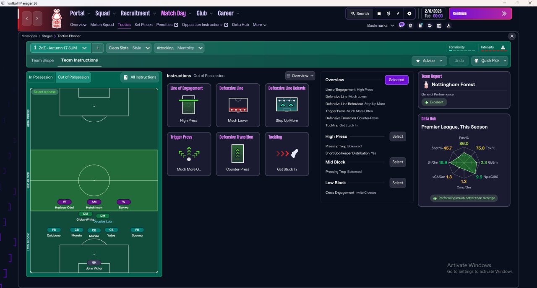The width and height of the screenshot is (537, 288).
Task: Open Defensive Line Behaviour Step Up More card
Action: coord(287,105)
